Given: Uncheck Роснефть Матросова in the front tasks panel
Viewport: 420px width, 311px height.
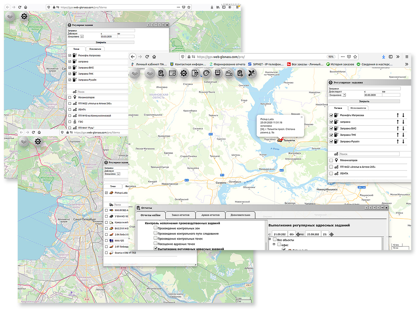Looking at the screenshot, I should pos(331,115).
